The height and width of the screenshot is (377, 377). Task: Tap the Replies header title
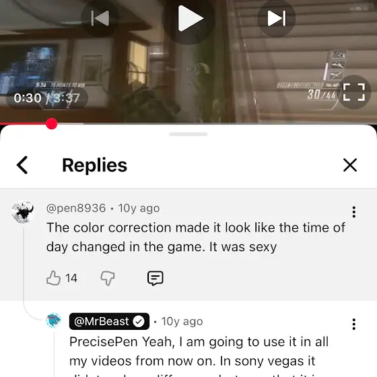(94, 165)
